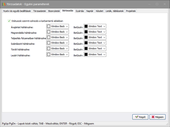170x127 pixels.
Task: Switch to Nyelvi és egyéb beállítások tab
Action: (x=17, y=11)
